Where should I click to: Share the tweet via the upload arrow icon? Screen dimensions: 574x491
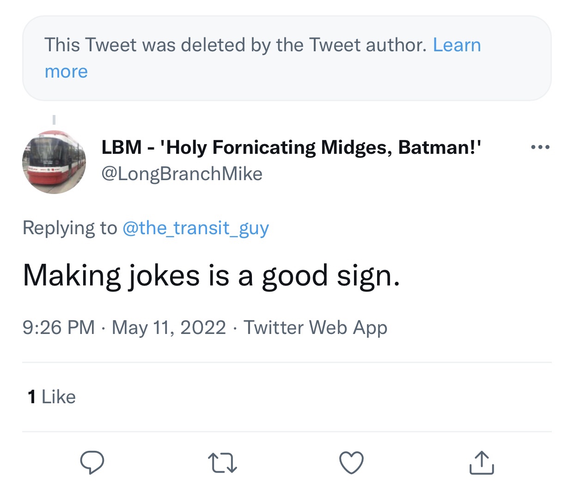482,463
